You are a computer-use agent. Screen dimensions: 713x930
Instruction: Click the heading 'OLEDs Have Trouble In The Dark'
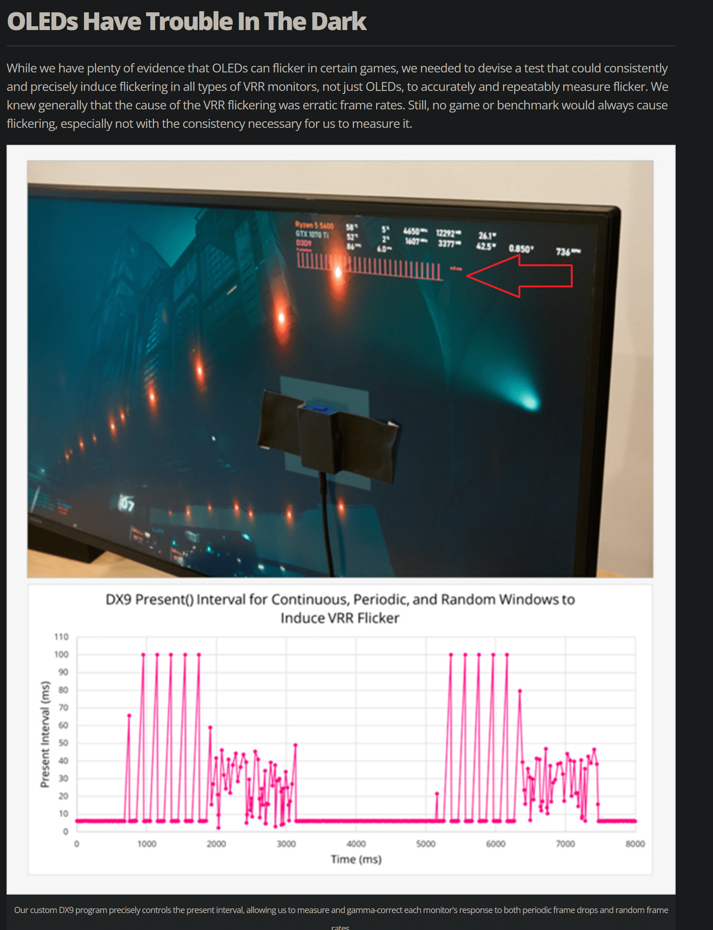click(187, 22)
